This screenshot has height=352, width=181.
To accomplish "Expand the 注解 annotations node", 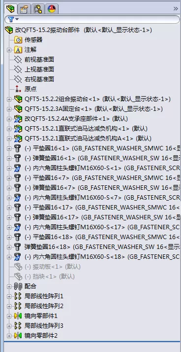I will click(x=9, y=50).
